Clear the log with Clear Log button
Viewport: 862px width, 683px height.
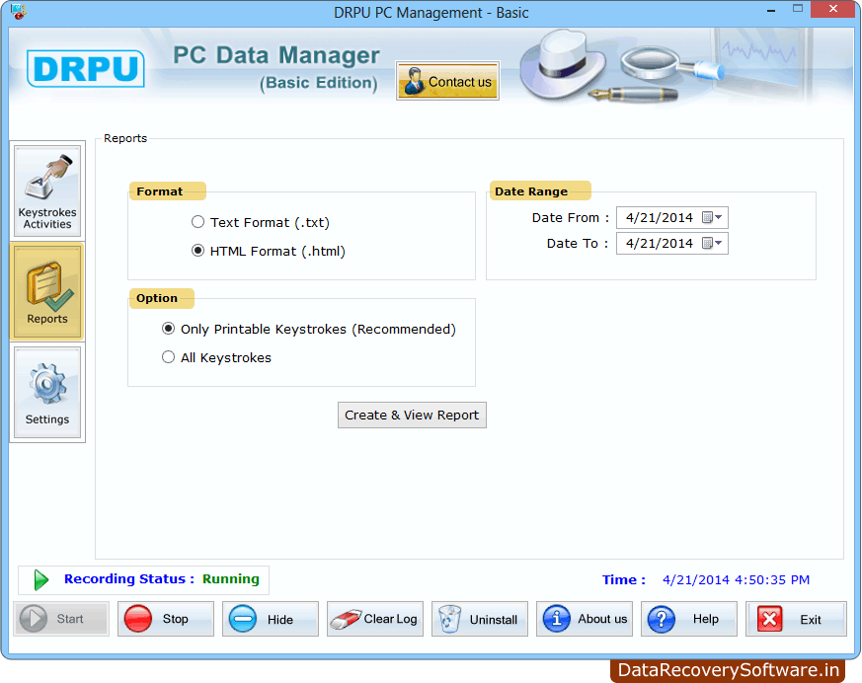[x=375, y=619]
